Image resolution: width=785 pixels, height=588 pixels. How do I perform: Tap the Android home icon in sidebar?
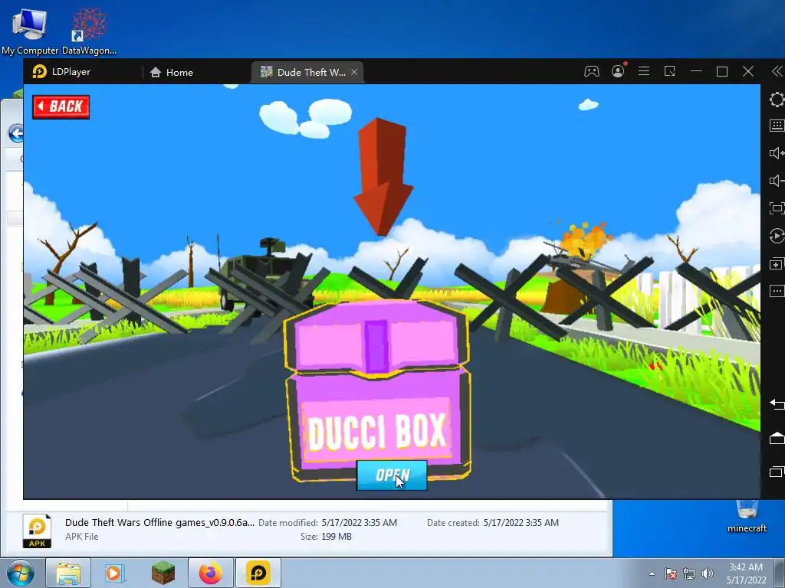(x=777, y=438)
